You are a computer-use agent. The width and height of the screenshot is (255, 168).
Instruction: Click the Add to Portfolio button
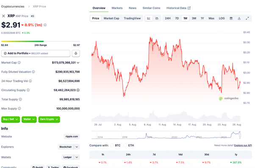pyautogui.click(x=36, y=53)
